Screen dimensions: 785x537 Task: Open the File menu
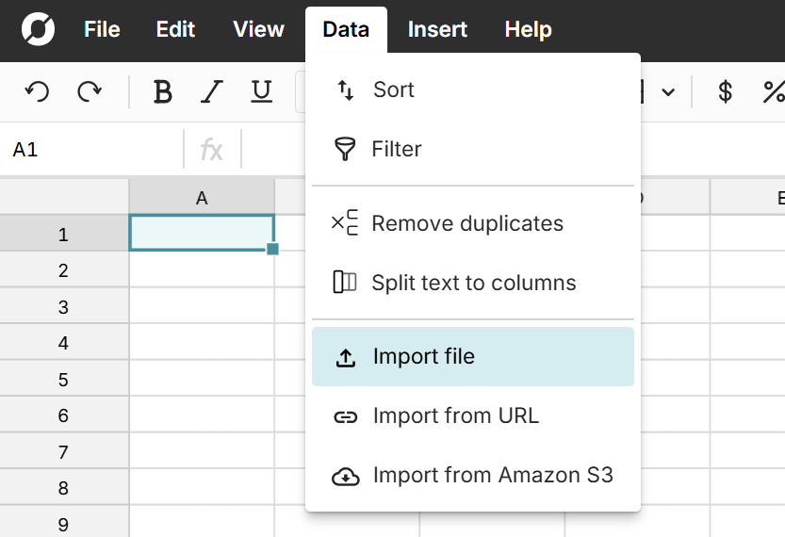(102, 29)
